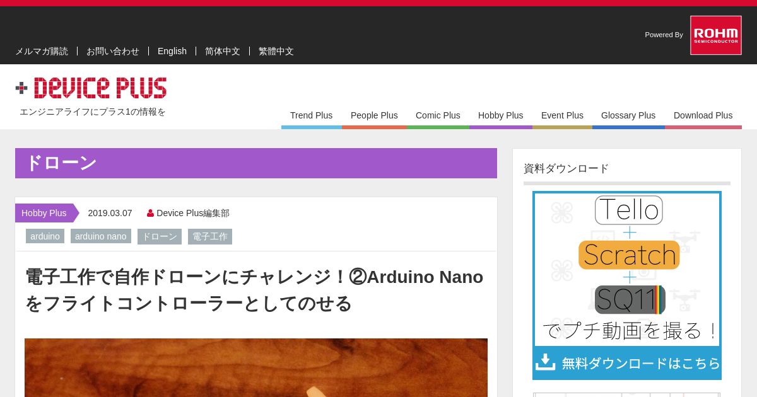
Task: Open the People Plus menu
Action: pyautogui.click(x=374, y=116)
